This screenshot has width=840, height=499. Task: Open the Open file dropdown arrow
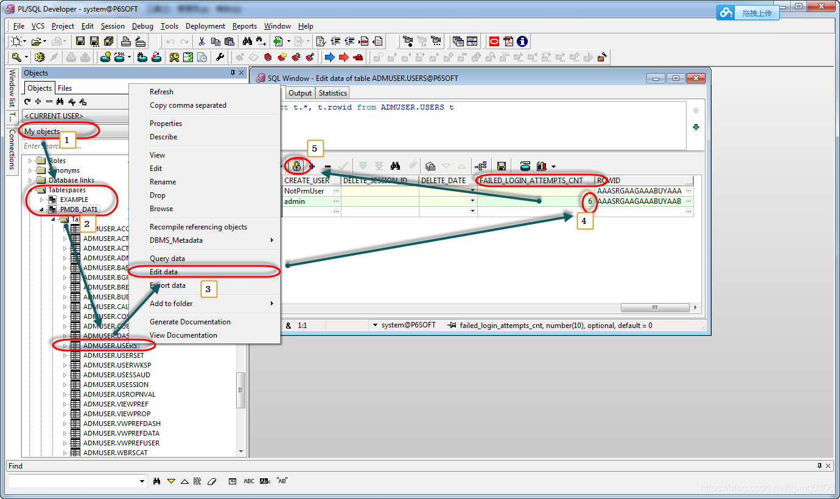[44, 41]
